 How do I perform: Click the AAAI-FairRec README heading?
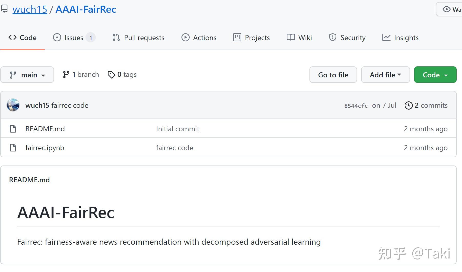[66, 212]
